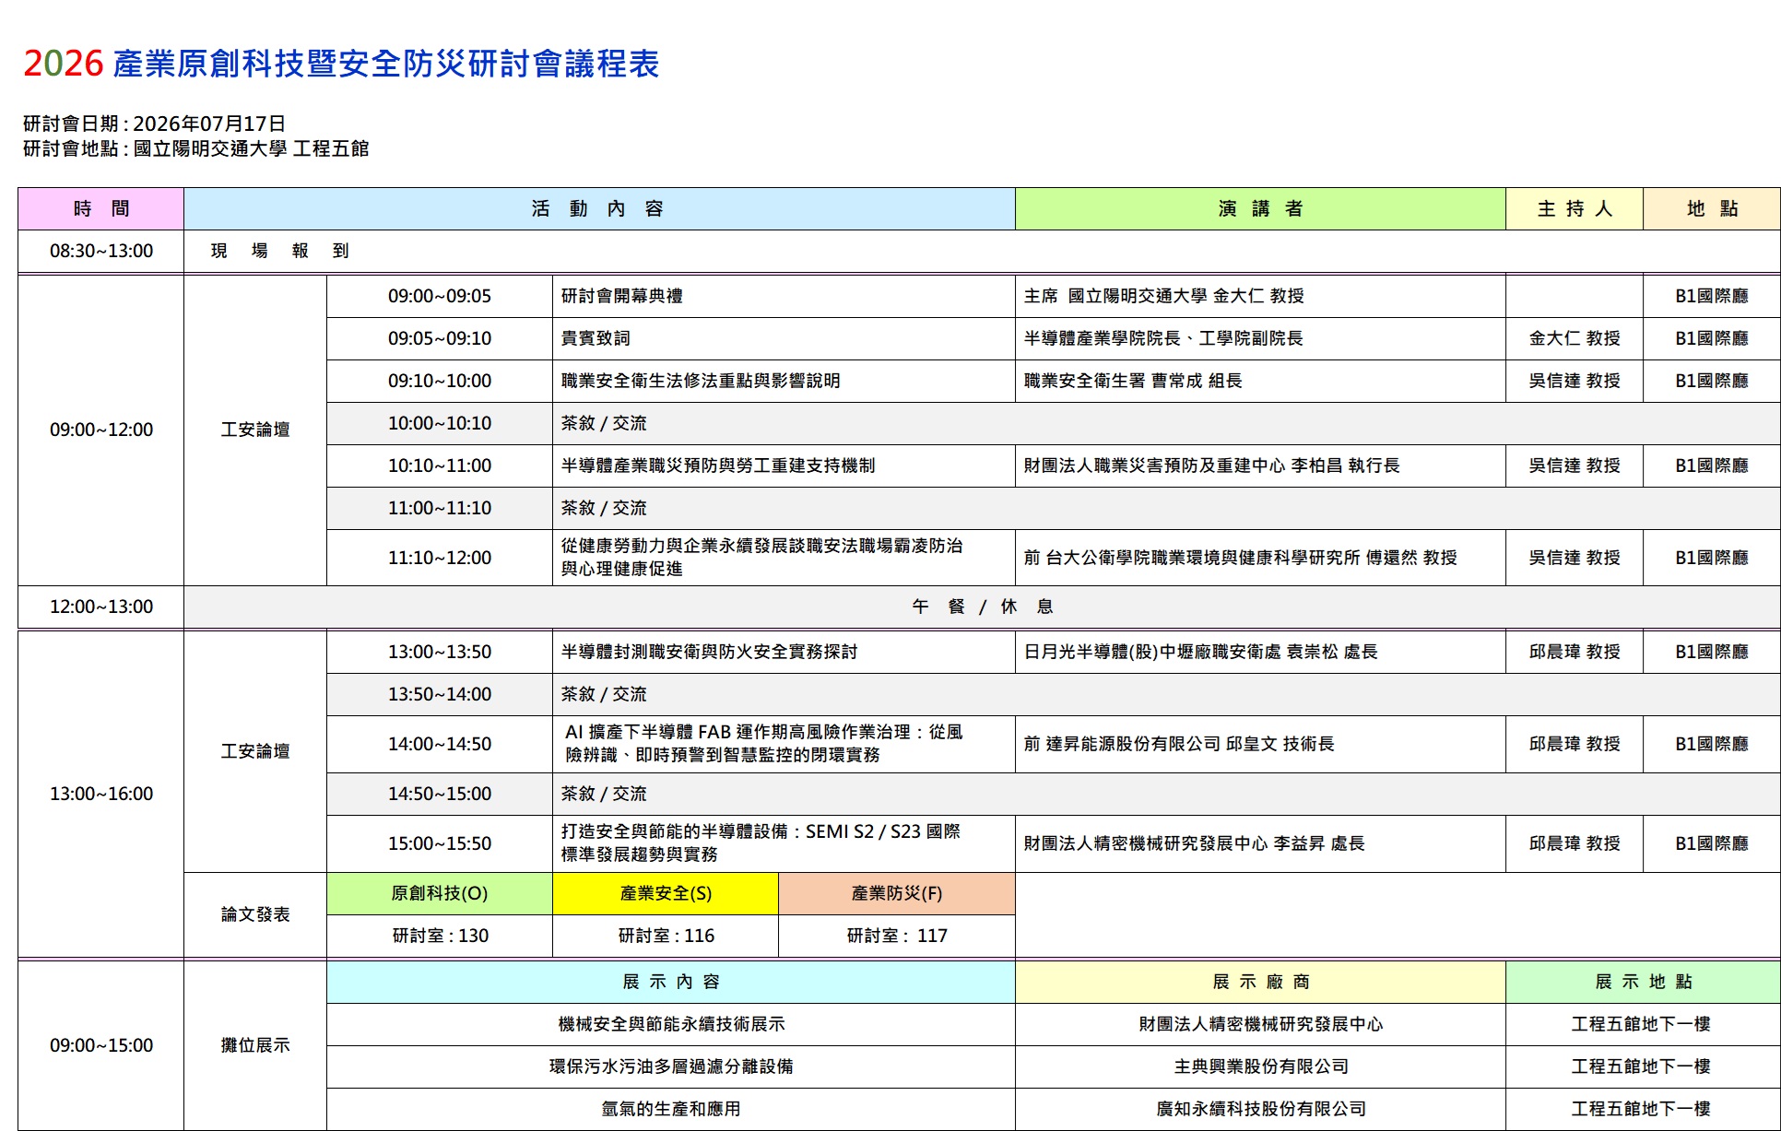
Task: Click the 貴賓致詞 session cell
Action: pos(784,338)
